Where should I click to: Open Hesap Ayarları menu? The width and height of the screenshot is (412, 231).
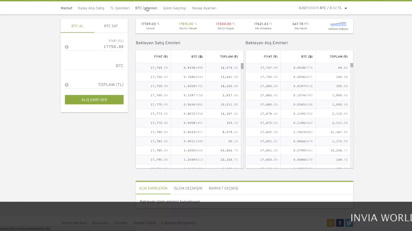(x=204, y=8)
